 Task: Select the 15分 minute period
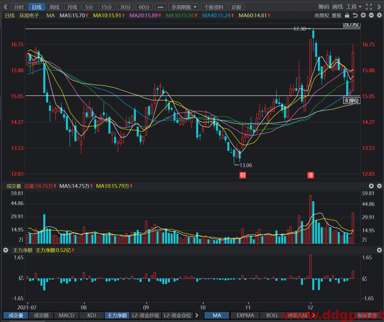106,7
